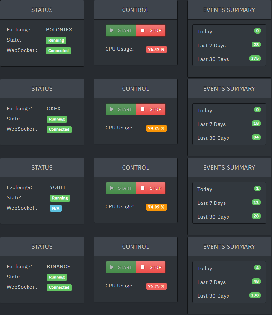The image size is (272, 315).
Task: Open POLONIEX Last 30 Days row showing 375
Action: tap(229, 59)
